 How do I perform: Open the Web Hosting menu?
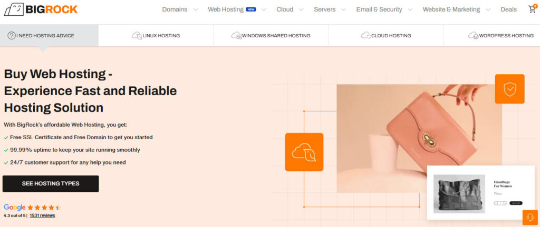(226, 9)
